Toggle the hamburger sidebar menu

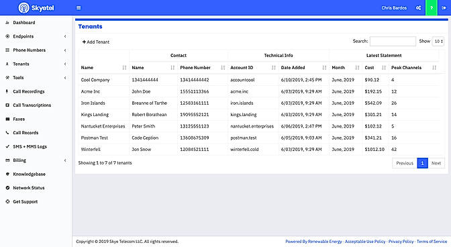79,8
